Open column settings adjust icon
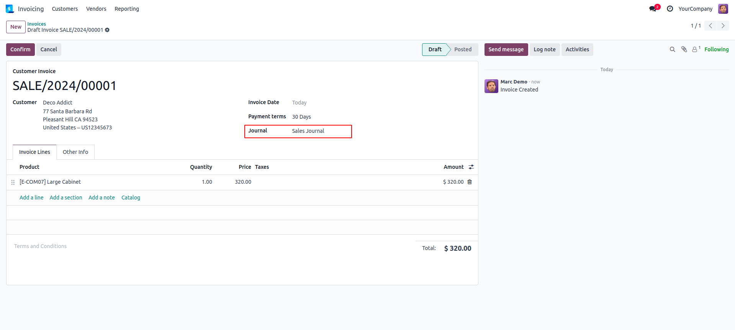The width and height of the screenshot is (735, 330). [471, 167]
